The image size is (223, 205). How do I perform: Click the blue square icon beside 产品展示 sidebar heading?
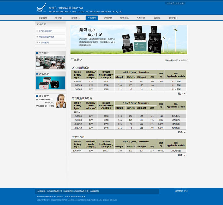(37, 74)
